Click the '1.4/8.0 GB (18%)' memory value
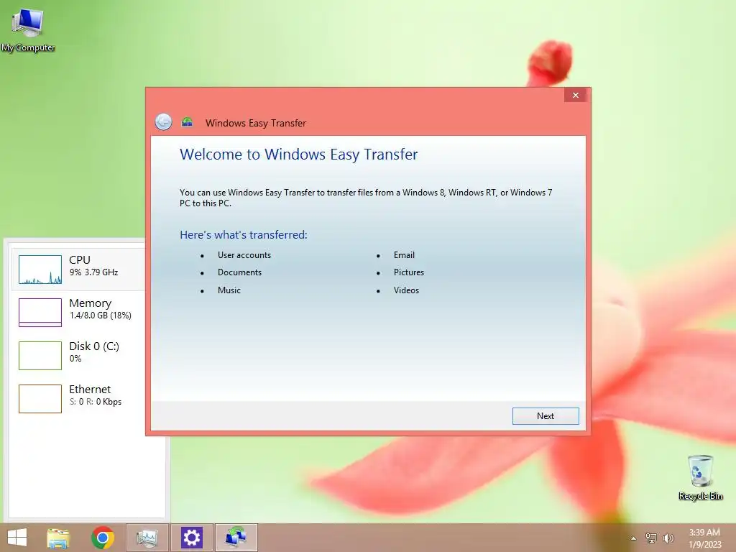 coord(101,316)
